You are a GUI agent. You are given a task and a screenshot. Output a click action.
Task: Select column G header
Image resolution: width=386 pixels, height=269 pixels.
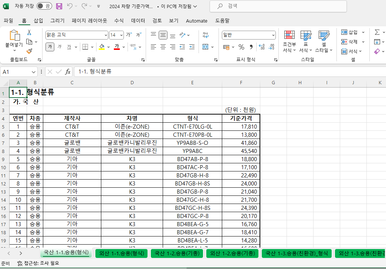273,83
